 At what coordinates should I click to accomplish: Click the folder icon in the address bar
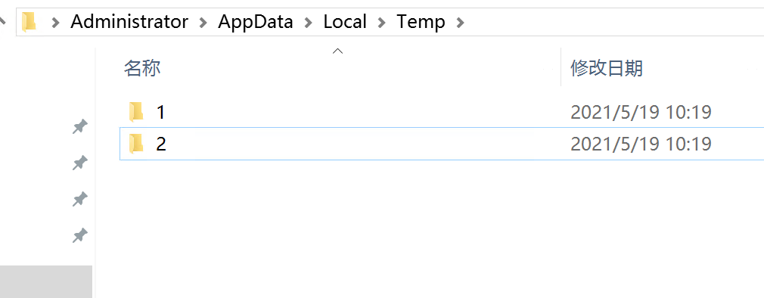pyautogui.click(x=30, y=22)
